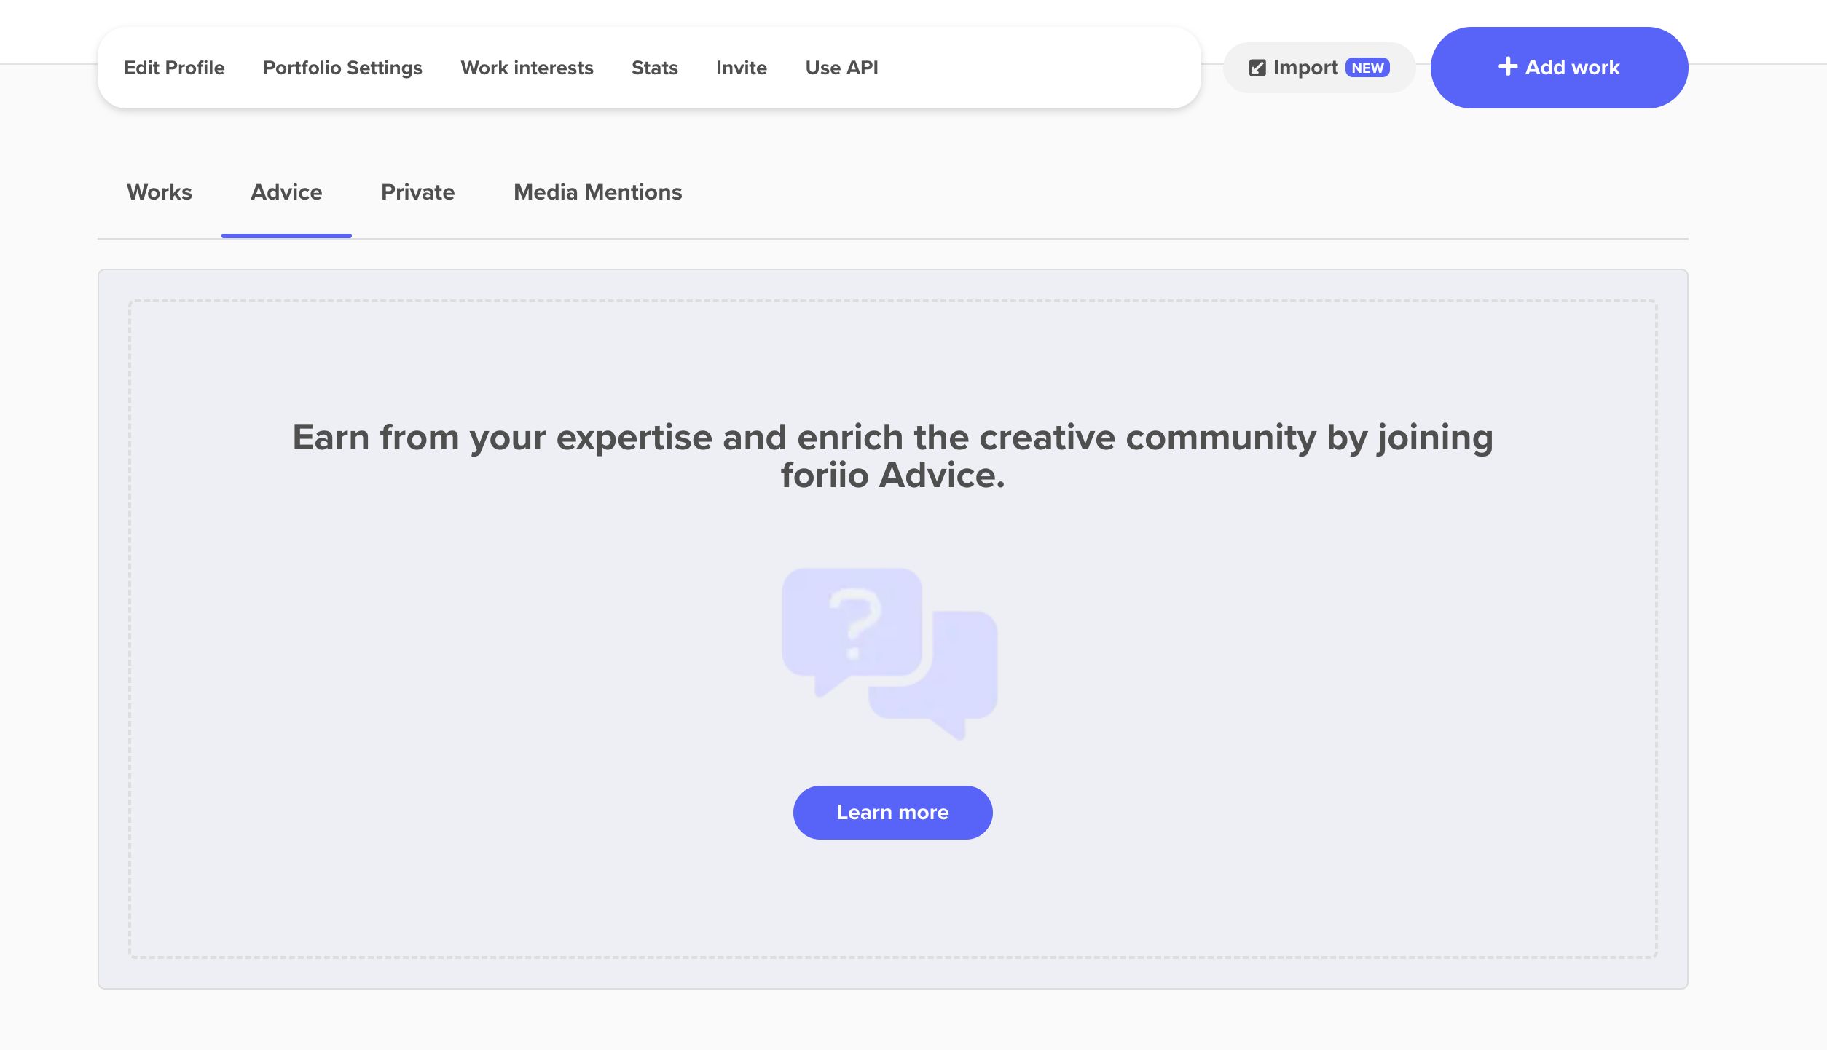Click the foriio Advice headline text
This screenshot has width=1827, height=1050.
(892, 457)
